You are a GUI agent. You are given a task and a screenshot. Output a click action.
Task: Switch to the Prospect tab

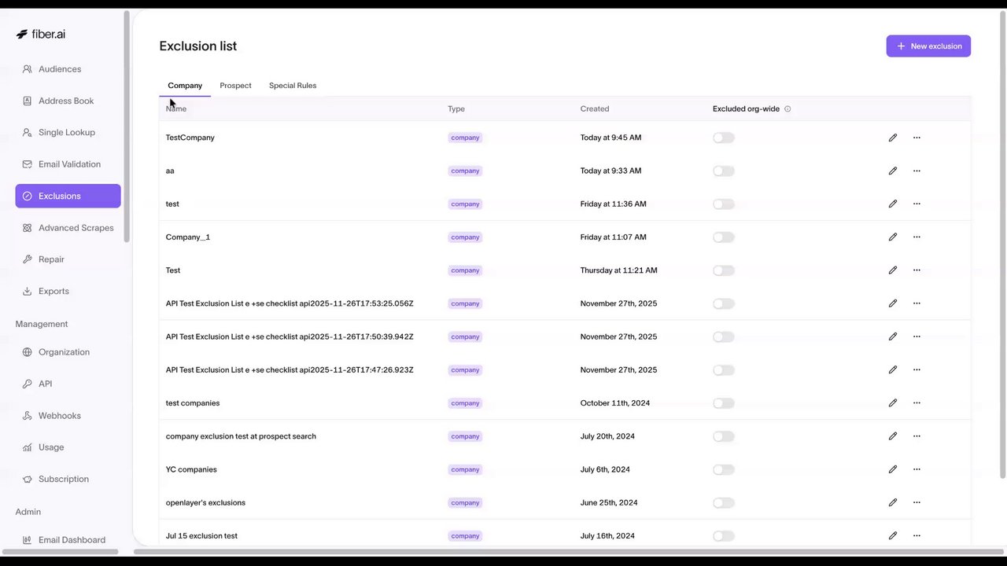(235, 86)
